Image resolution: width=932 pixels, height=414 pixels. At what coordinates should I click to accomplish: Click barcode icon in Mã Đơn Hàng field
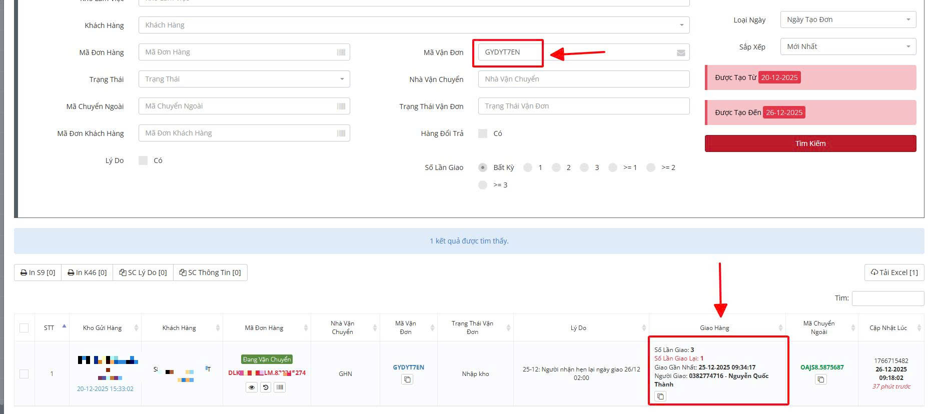[x=341, y=52]
